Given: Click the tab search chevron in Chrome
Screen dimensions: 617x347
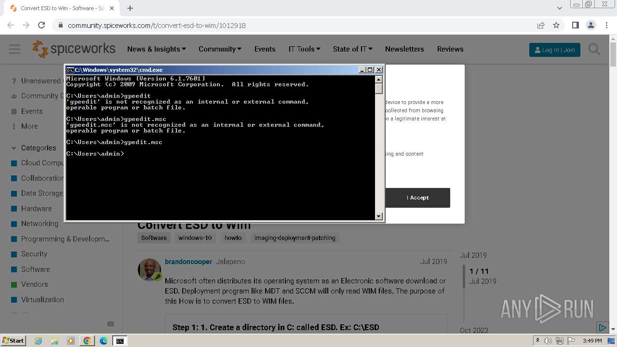Looking at the screenshot, I should tap(559, 8).
